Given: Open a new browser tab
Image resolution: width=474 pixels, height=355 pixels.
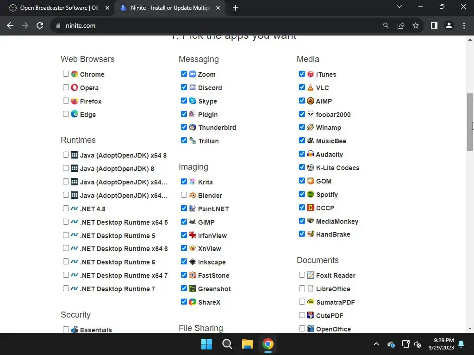Looking at the screenshot, I should [236, 8].
